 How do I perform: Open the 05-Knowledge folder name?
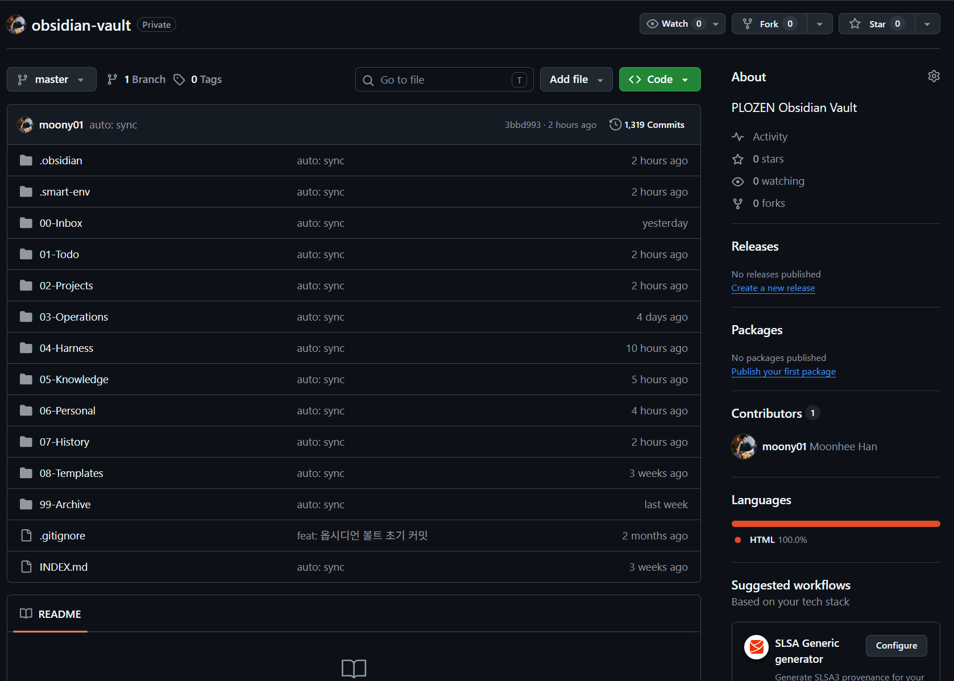click(74, 379)
